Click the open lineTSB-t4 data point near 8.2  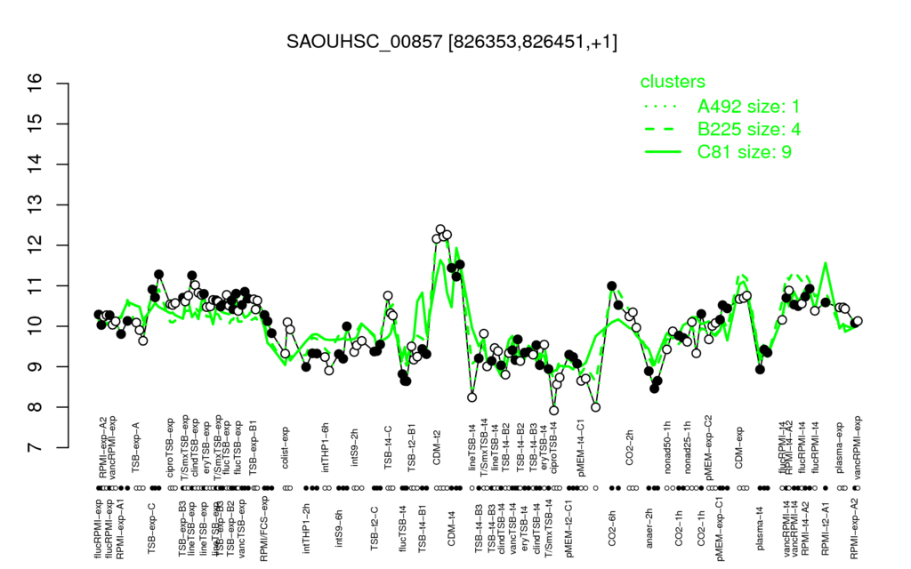tap(472, 397)
